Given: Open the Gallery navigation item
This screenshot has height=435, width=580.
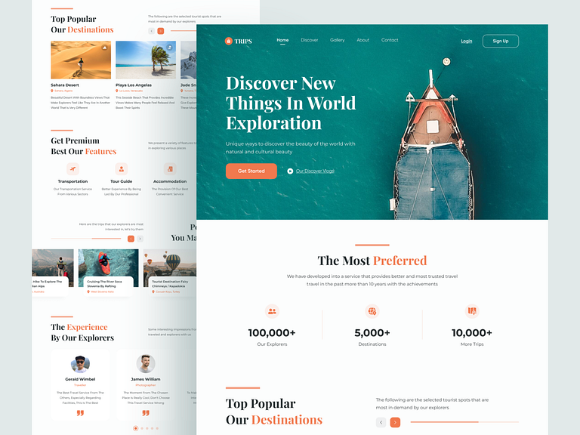Looking at the screenshot, I should point(337,40).
